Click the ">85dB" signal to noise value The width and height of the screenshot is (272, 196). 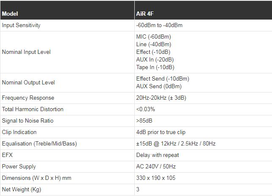144,120
